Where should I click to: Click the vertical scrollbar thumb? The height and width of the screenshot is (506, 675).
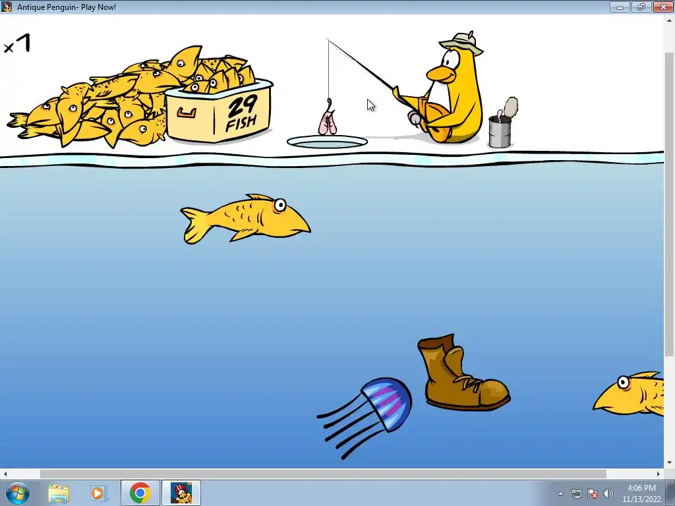(x=670, y=204)
